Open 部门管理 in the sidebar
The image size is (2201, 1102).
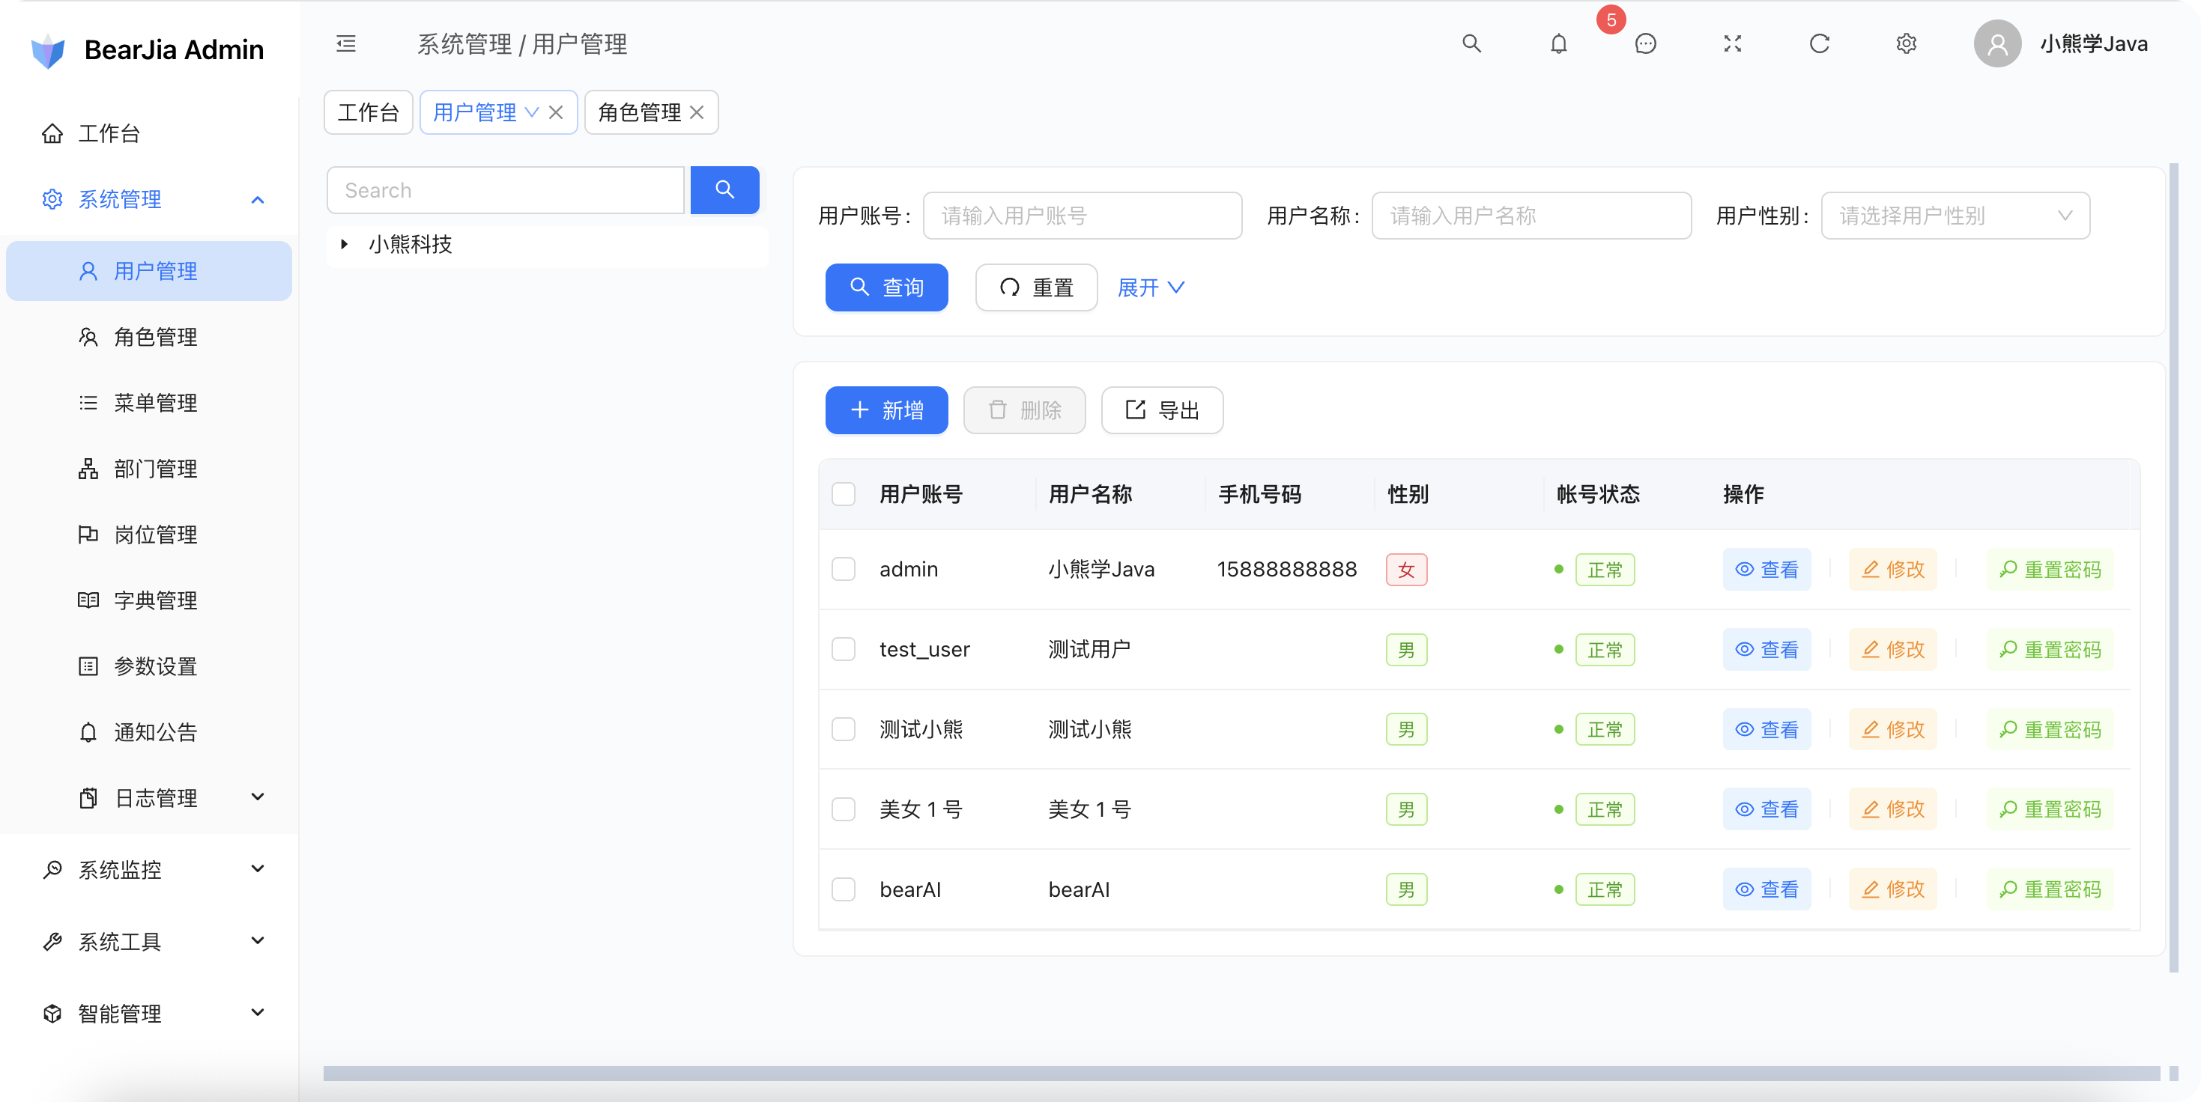point(148,469)
